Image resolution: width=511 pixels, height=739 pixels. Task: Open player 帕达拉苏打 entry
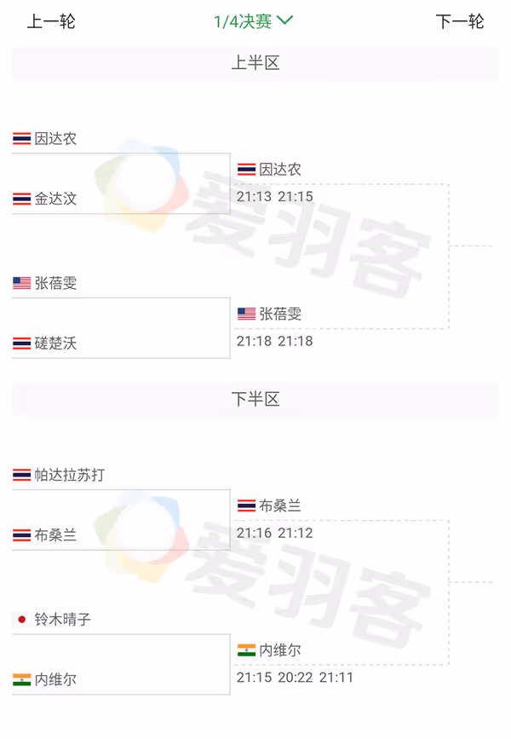pyautogui.click(x=70, y=475)
